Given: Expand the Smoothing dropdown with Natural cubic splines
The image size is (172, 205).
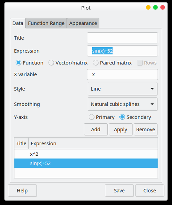Looking at the screenshot, I should [122, 104].
